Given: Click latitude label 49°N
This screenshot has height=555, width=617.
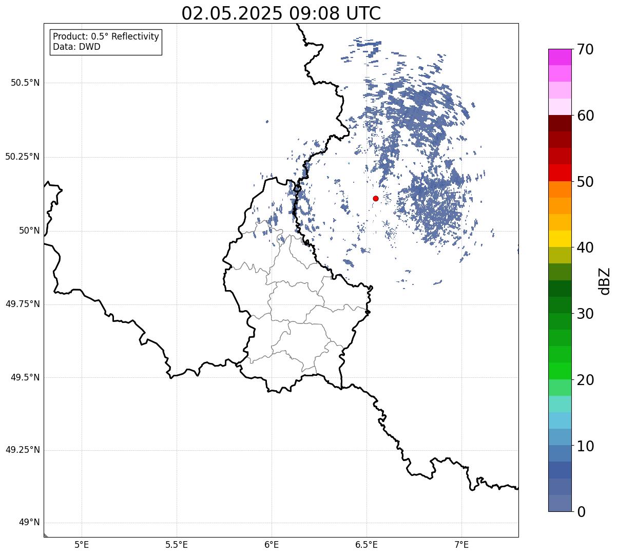Looking at the screenshot, I should [29, 523].
